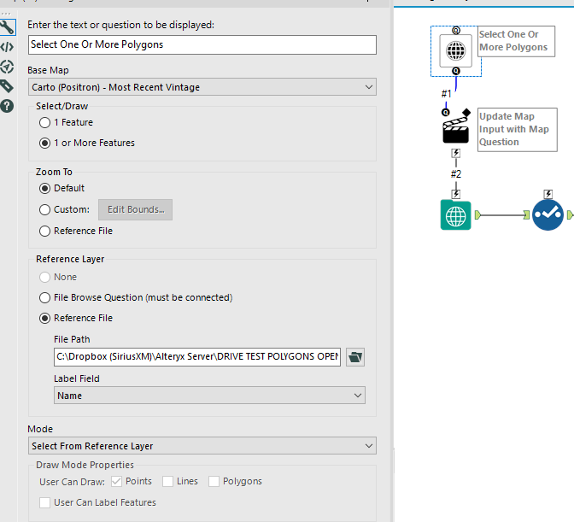
Task: Open the Help question mark icon
Action: (7, 106)
